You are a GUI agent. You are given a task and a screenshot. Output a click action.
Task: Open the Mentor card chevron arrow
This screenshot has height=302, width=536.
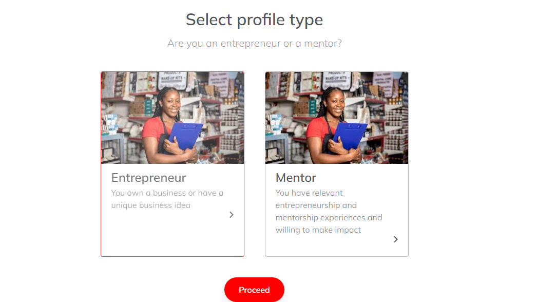(395, 239)
